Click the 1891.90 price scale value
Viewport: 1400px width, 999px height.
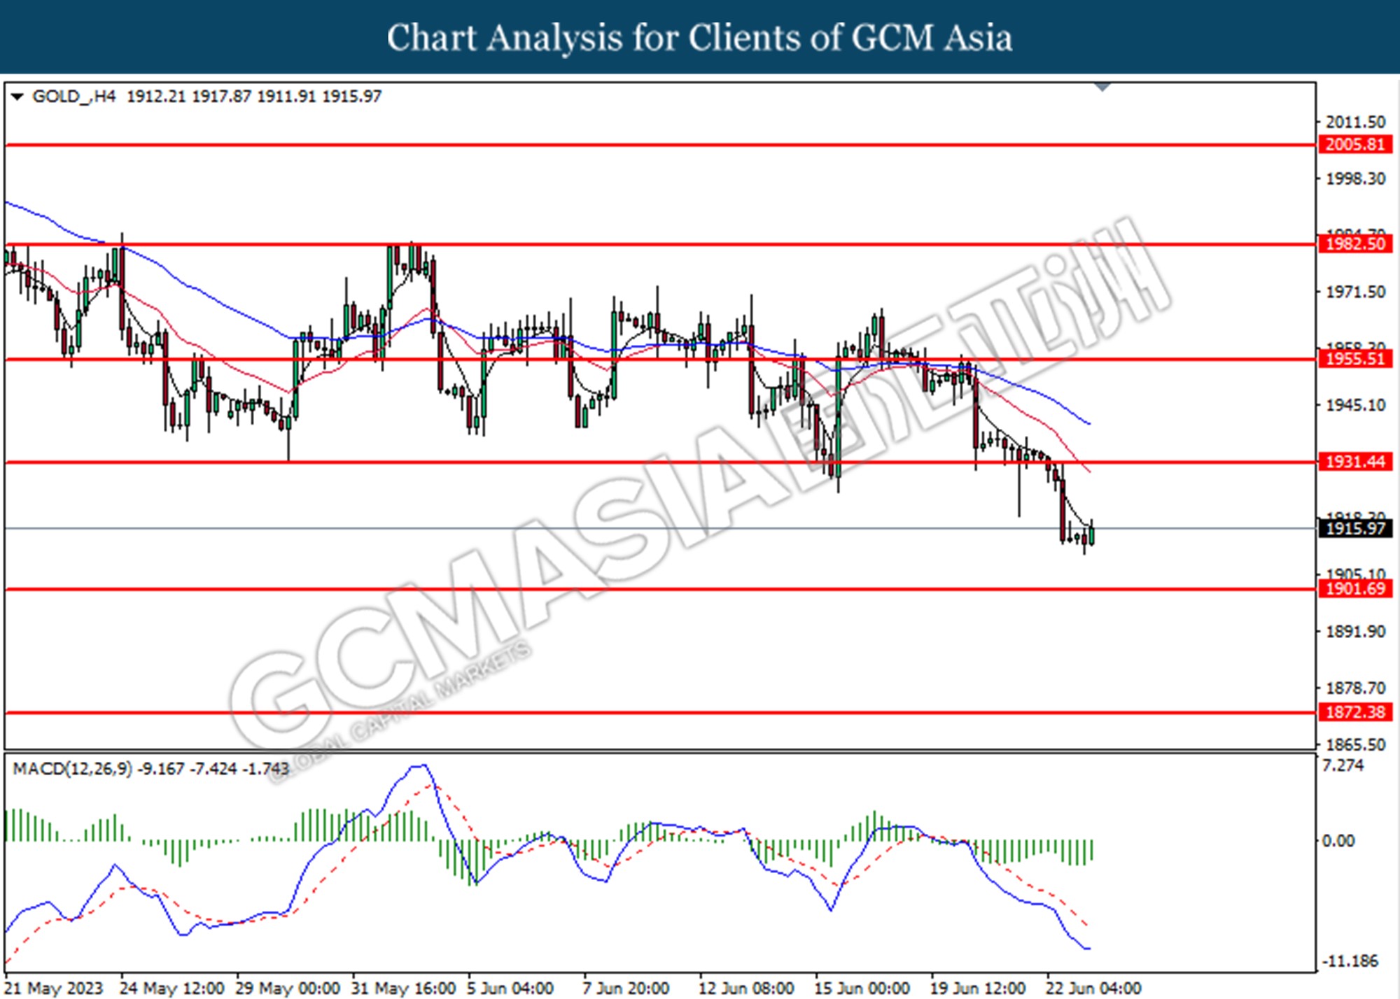pos(1356,632)
